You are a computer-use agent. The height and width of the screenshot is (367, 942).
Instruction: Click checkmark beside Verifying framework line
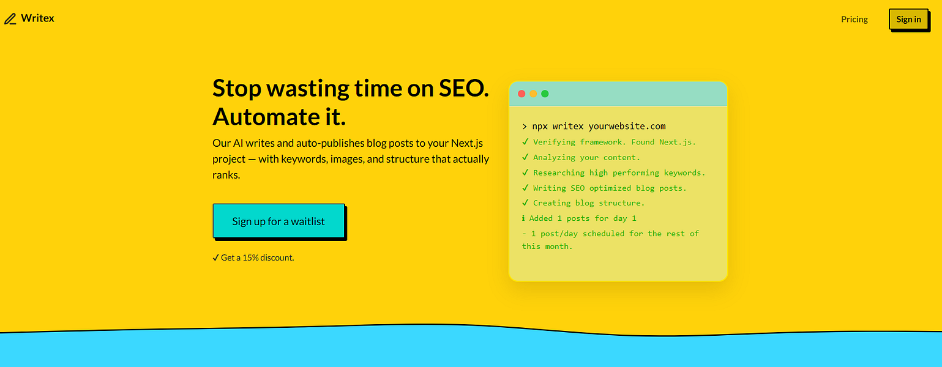click(x=525, y=142)
